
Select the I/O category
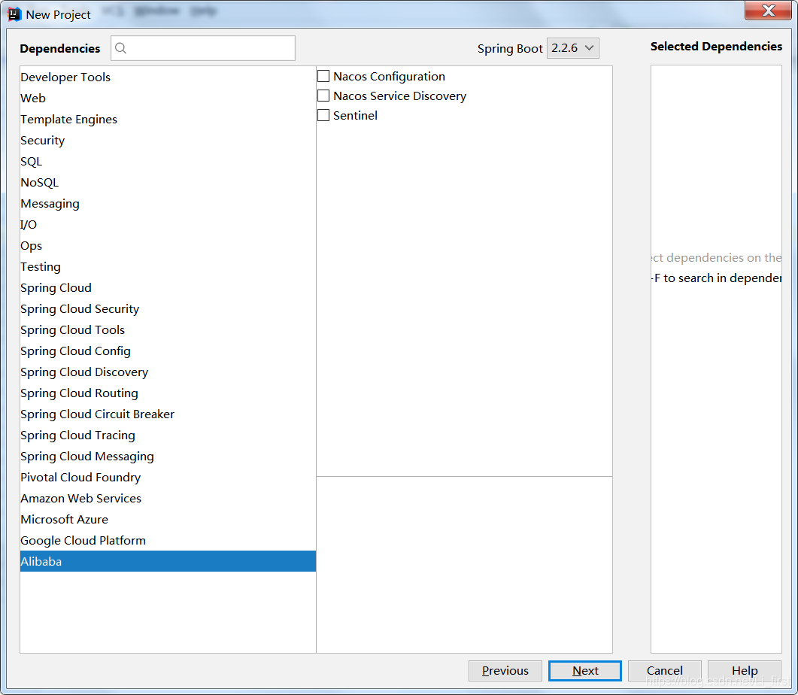[x=168, y=224]
